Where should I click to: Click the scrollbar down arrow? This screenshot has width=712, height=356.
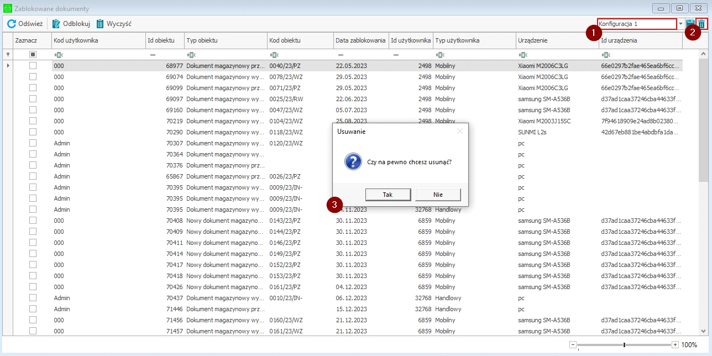703,331
